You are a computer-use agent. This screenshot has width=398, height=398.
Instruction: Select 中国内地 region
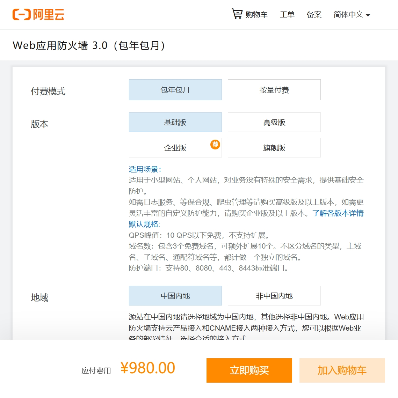point(175,296)
